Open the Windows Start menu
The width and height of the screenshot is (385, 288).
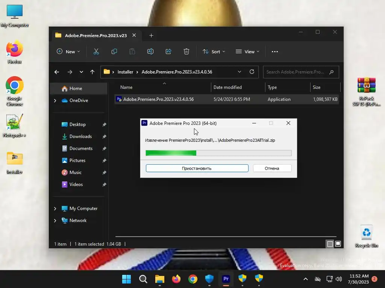[x=126, y=279]
